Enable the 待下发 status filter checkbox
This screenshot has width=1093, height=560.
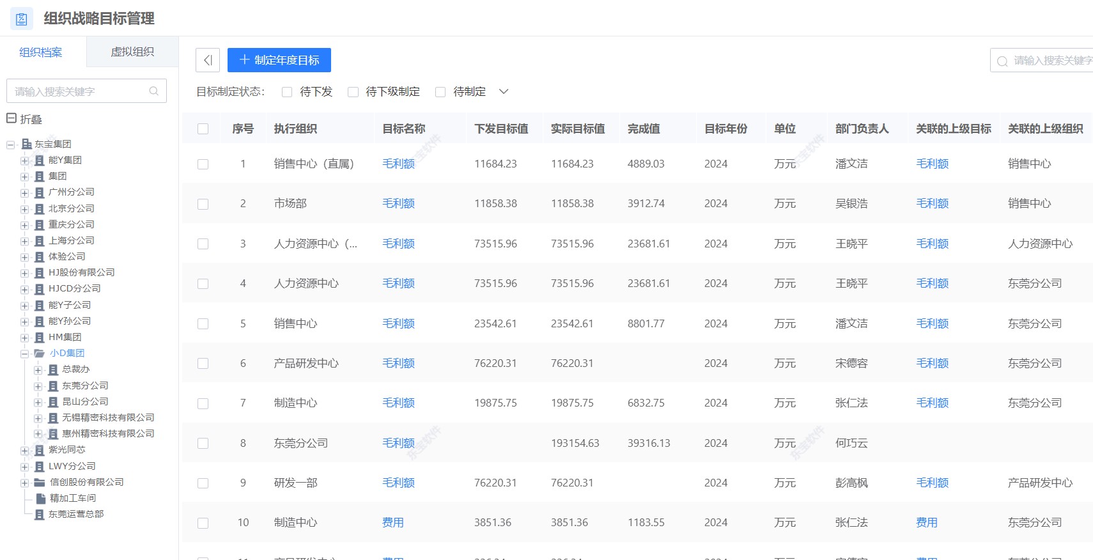pos(287,92)
